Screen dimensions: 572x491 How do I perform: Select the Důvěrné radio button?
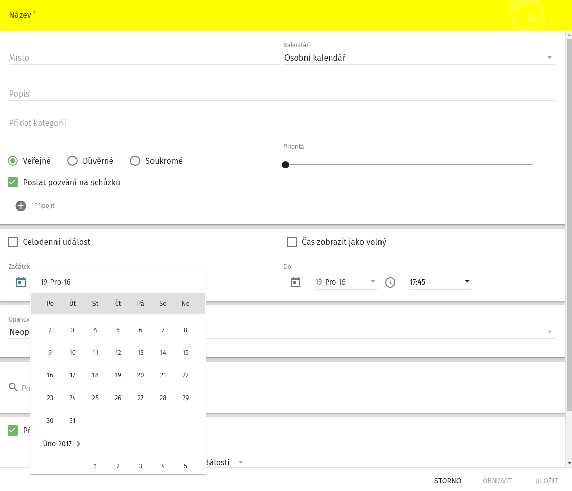(x=72, y=161)
